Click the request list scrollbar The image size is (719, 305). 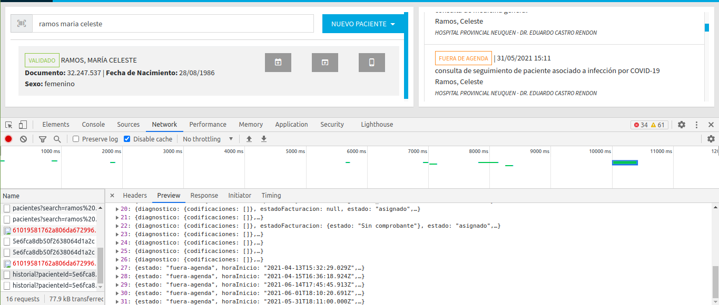(101, 266)
